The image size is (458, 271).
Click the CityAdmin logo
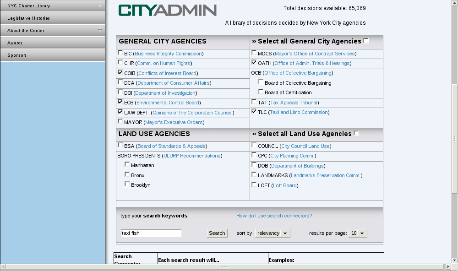point(167,11)
